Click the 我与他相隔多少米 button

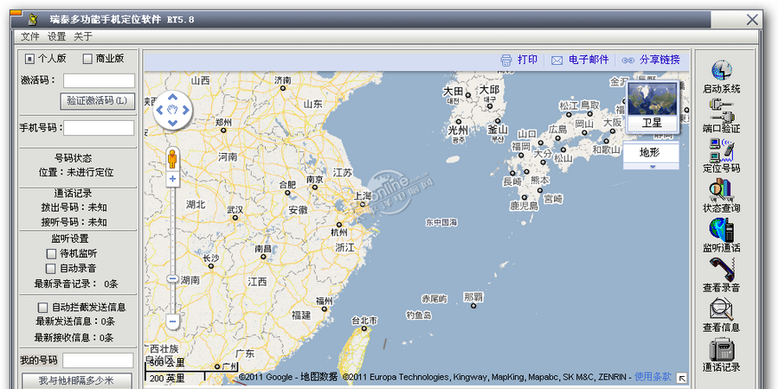[x=76, y=381]
